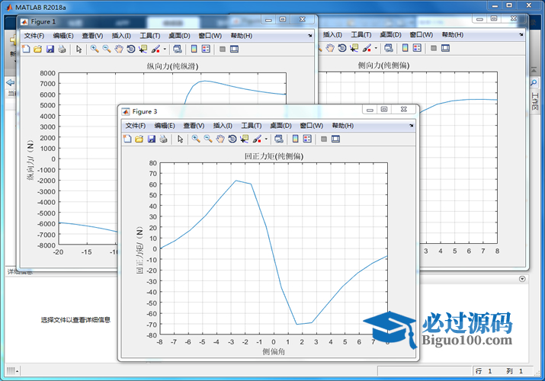Insert legend in Figure 1
Image resolution: width=545 pixels, height=381 pixels.
pyautogui.click(x=206, y=49)
